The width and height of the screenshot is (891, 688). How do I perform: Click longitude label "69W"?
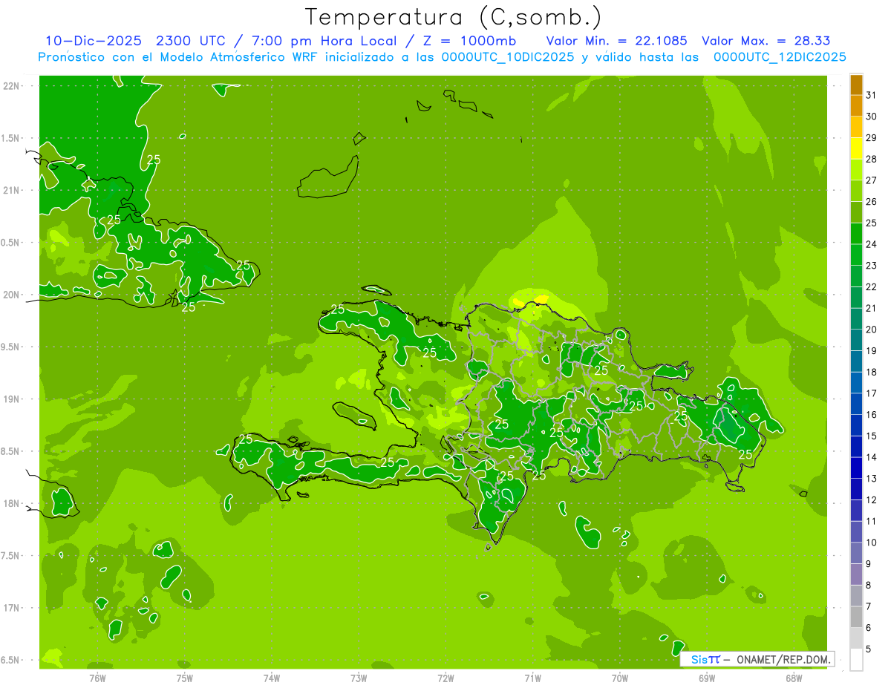click(707, 678)
